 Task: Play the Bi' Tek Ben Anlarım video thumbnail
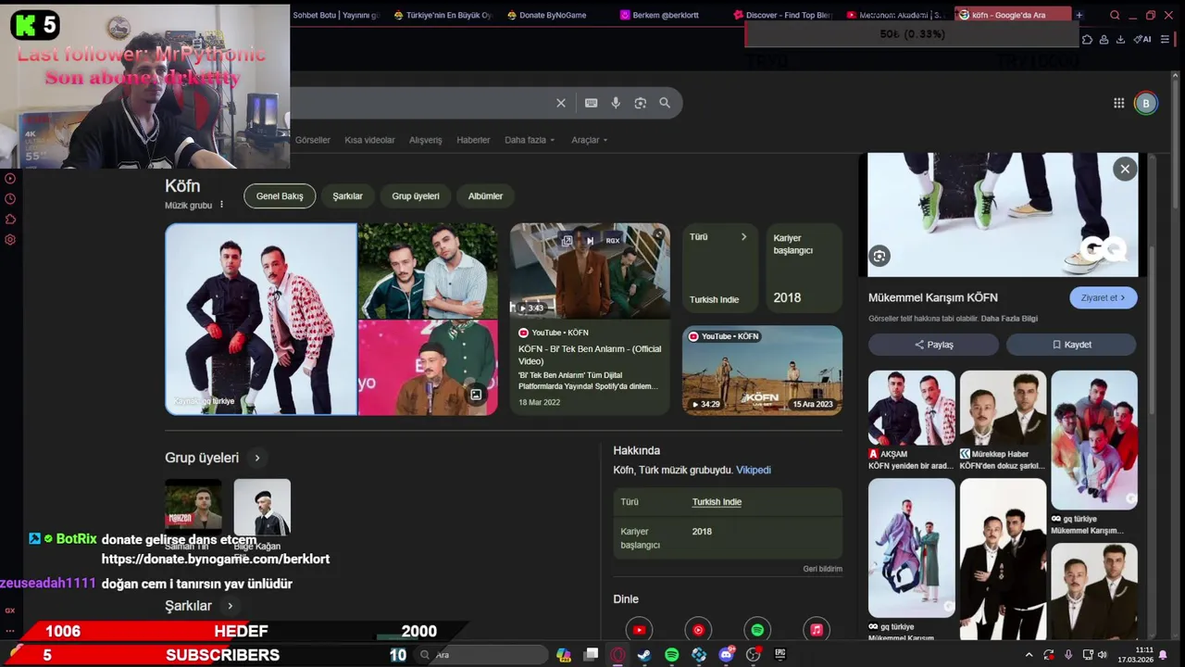(x=590, y=271)
